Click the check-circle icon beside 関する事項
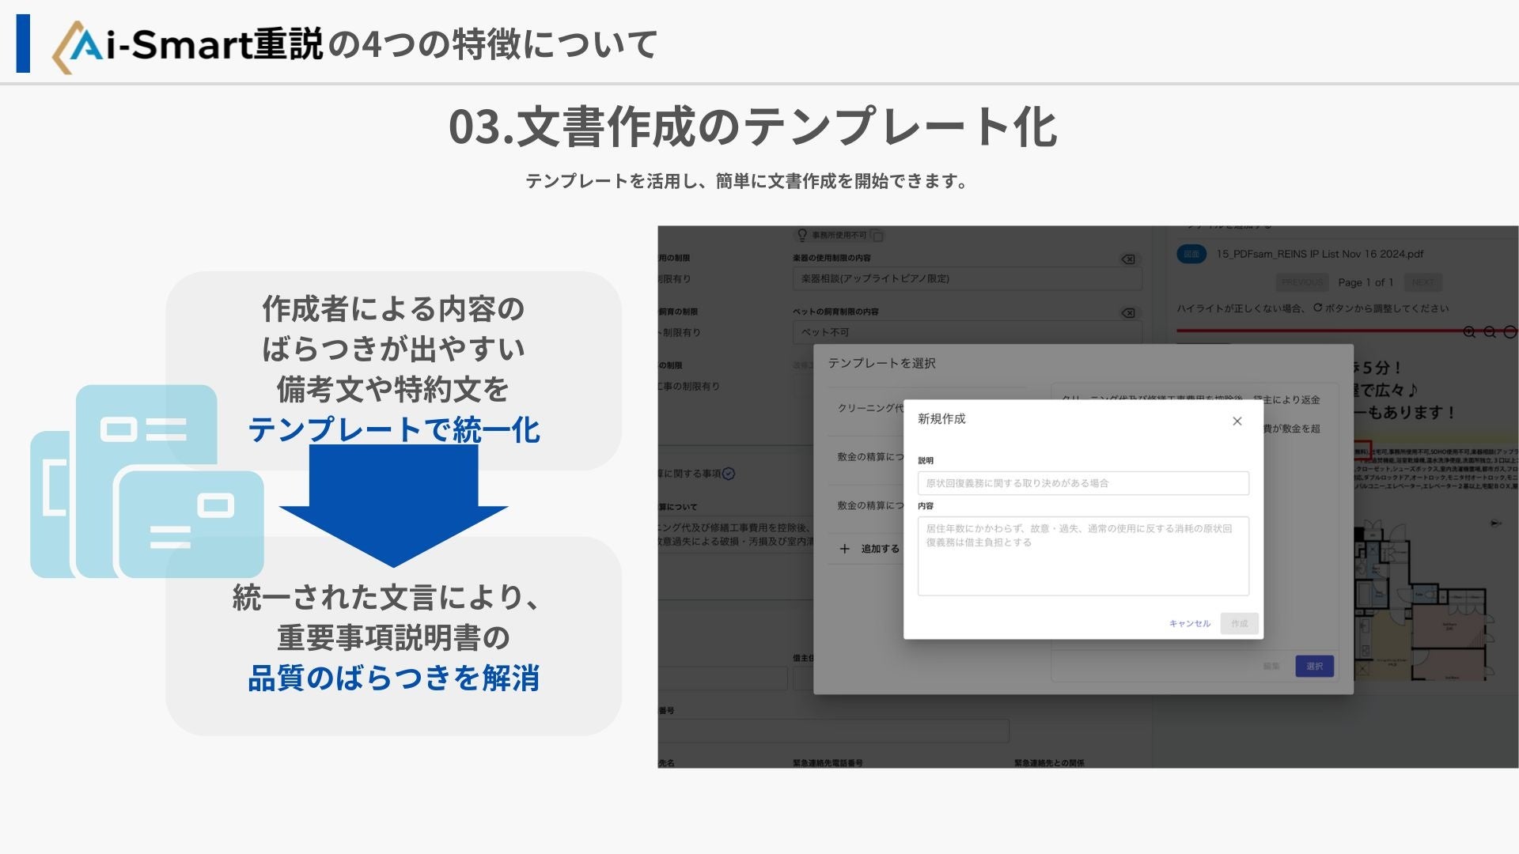This screenshot has width=1519, height=854. tap(729, 474)
